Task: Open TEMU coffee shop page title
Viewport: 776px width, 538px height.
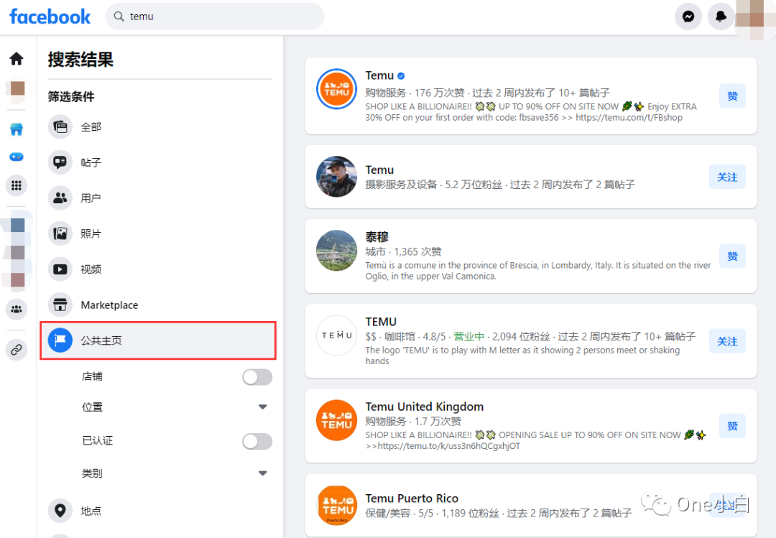Action: (x=381, y=322)
